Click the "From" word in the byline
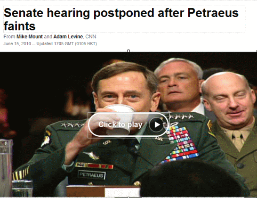This screenshot has width=257, height=198. coord(9,36)
